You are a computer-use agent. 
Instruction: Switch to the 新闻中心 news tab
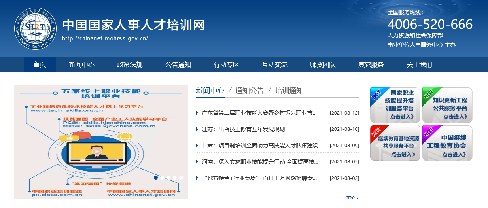click(x=210, y=91)
